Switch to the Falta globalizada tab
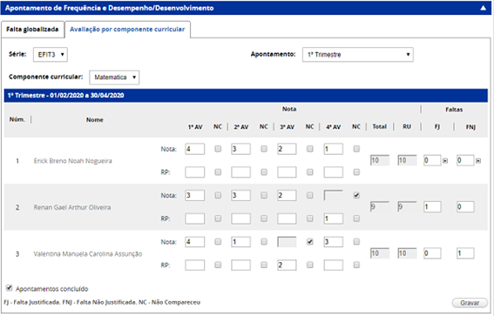Screen dimensions: 494x316 point(32,30)
